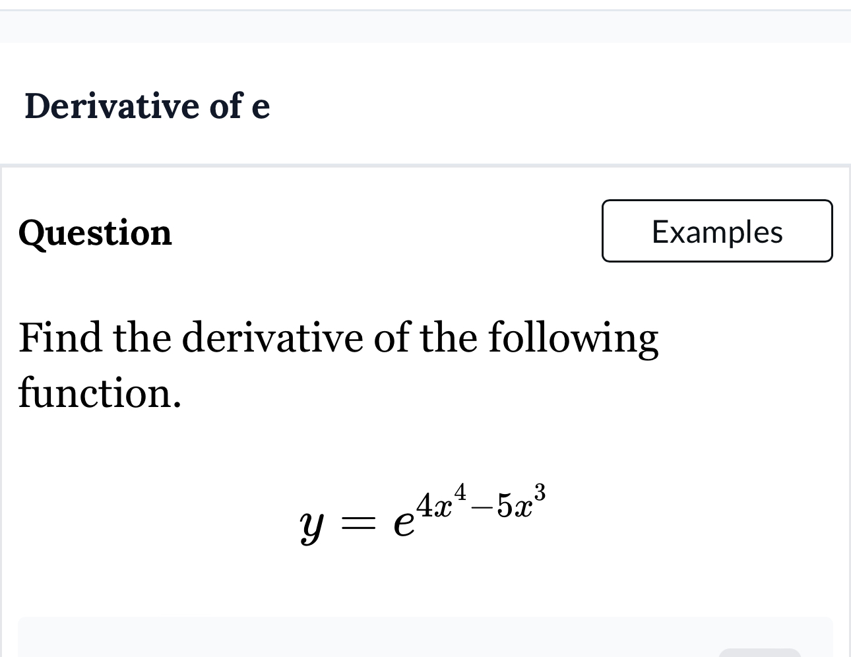The width and height of the screenshot is (851, 657).
Task: Click the grey button at bottom right
Action: click(759, 652)
